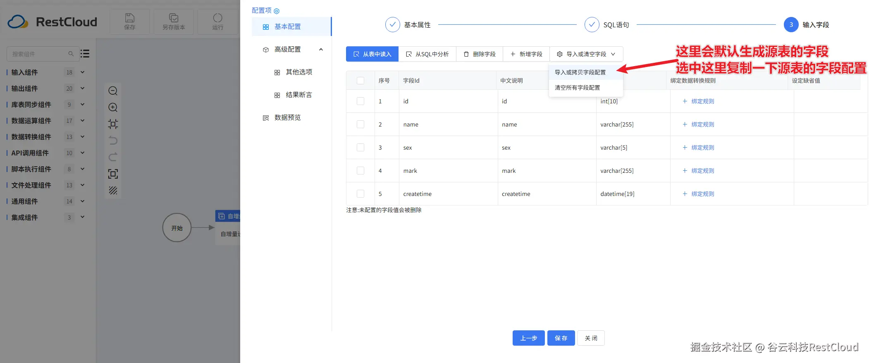The height and width of the screenshot is (363, 869).
Task: Click the step 3 circle for 输入字段
Action: pos(791,24)
